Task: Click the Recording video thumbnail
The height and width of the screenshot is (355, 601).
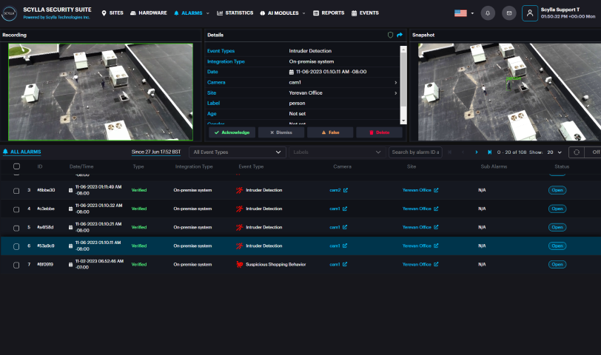Action: pyautogui.click(x=101, y=92)
